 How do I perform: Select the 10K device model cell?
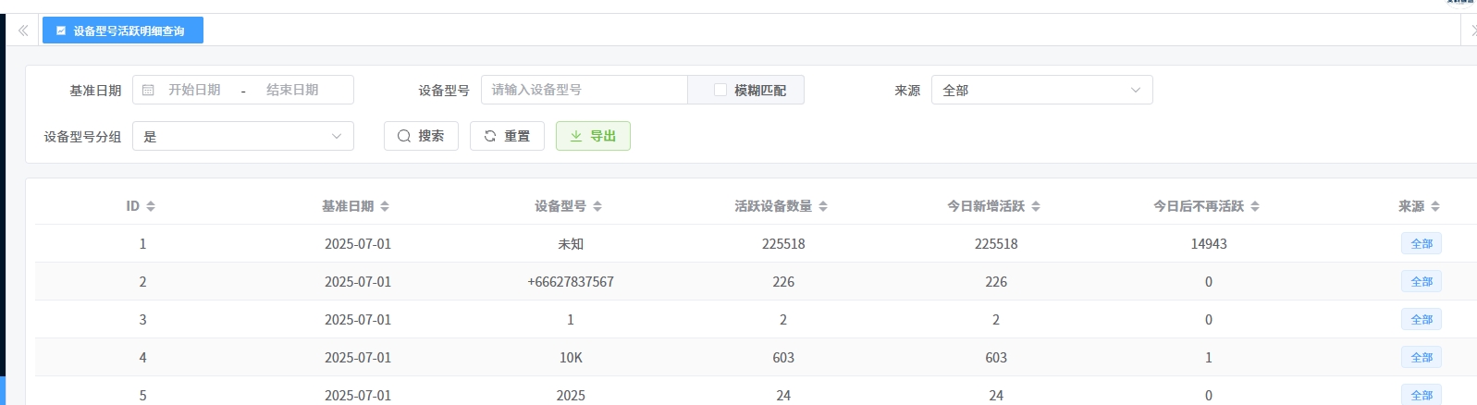571,358
